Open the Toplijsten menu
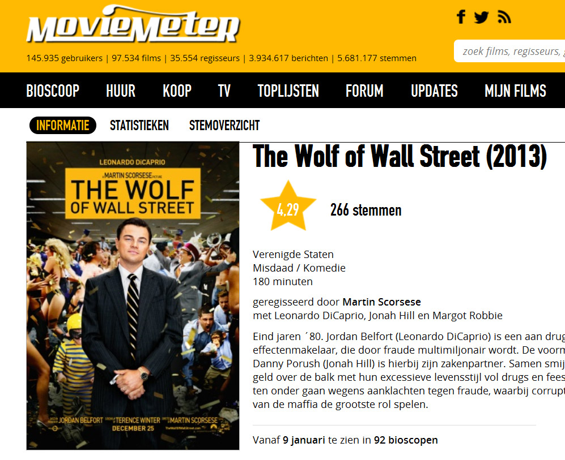 pos(288,91)
